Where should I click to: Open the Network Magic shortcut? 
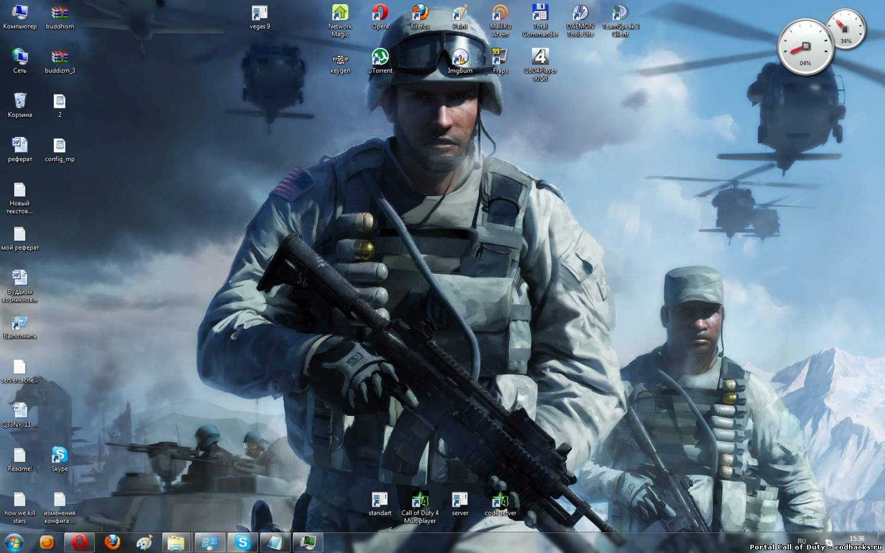click(x=340, y=21)
